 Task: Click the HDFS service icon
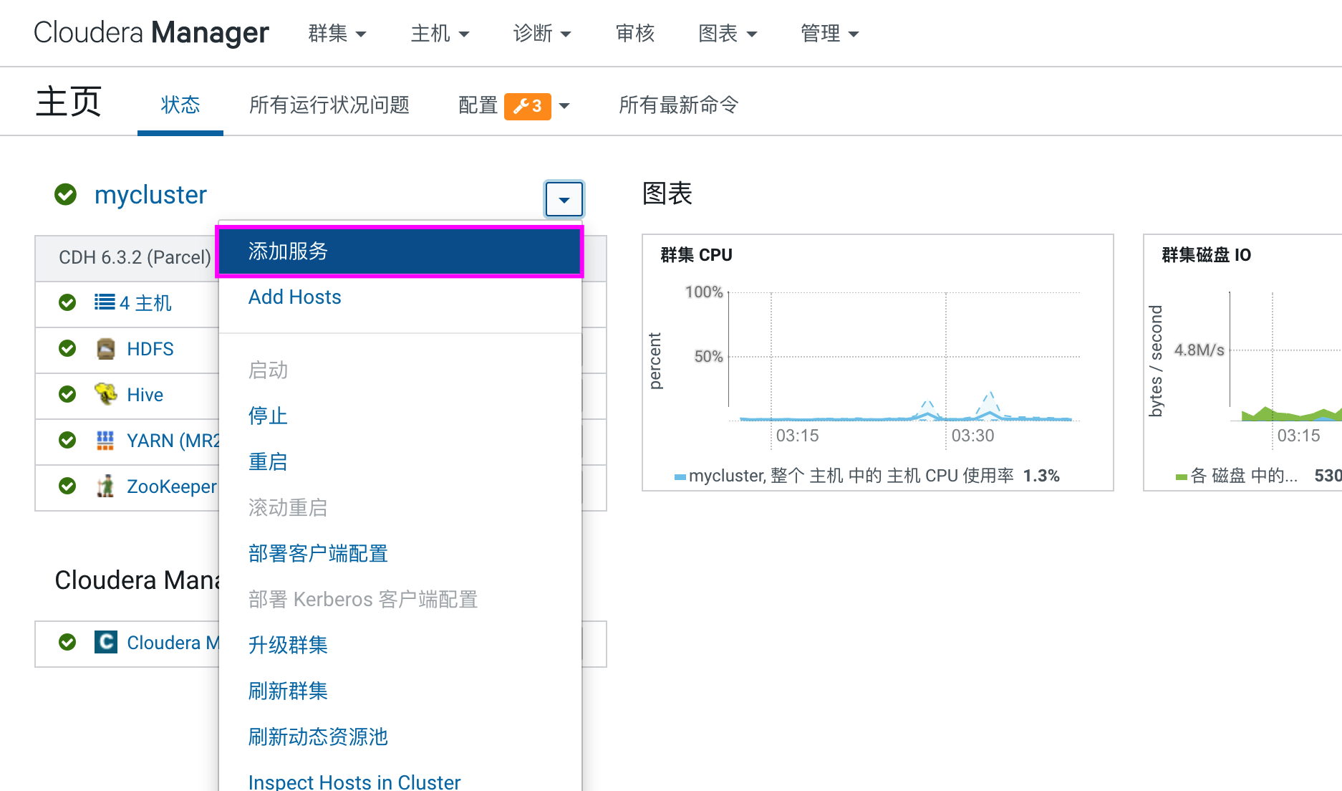[105, 349]
